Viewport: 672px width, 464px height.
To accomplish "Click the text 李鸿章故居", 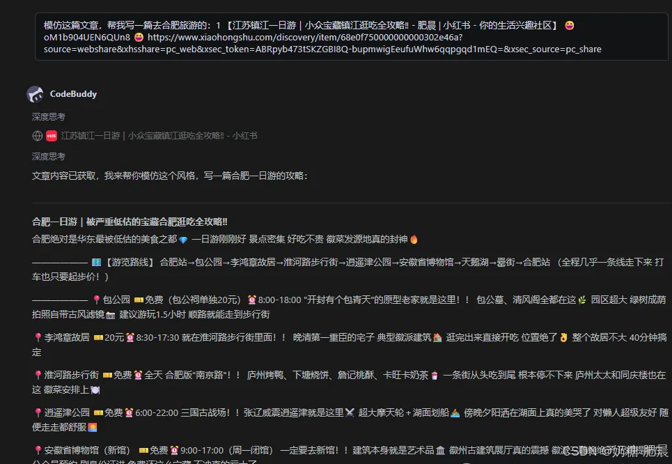I will 67,337.
